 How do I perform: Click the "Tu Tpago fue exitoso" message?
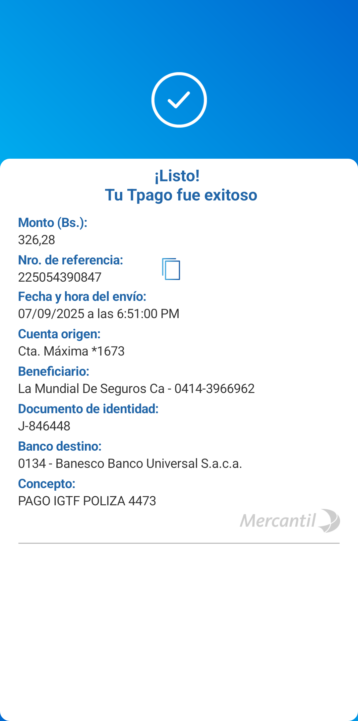tap(181, 195)
